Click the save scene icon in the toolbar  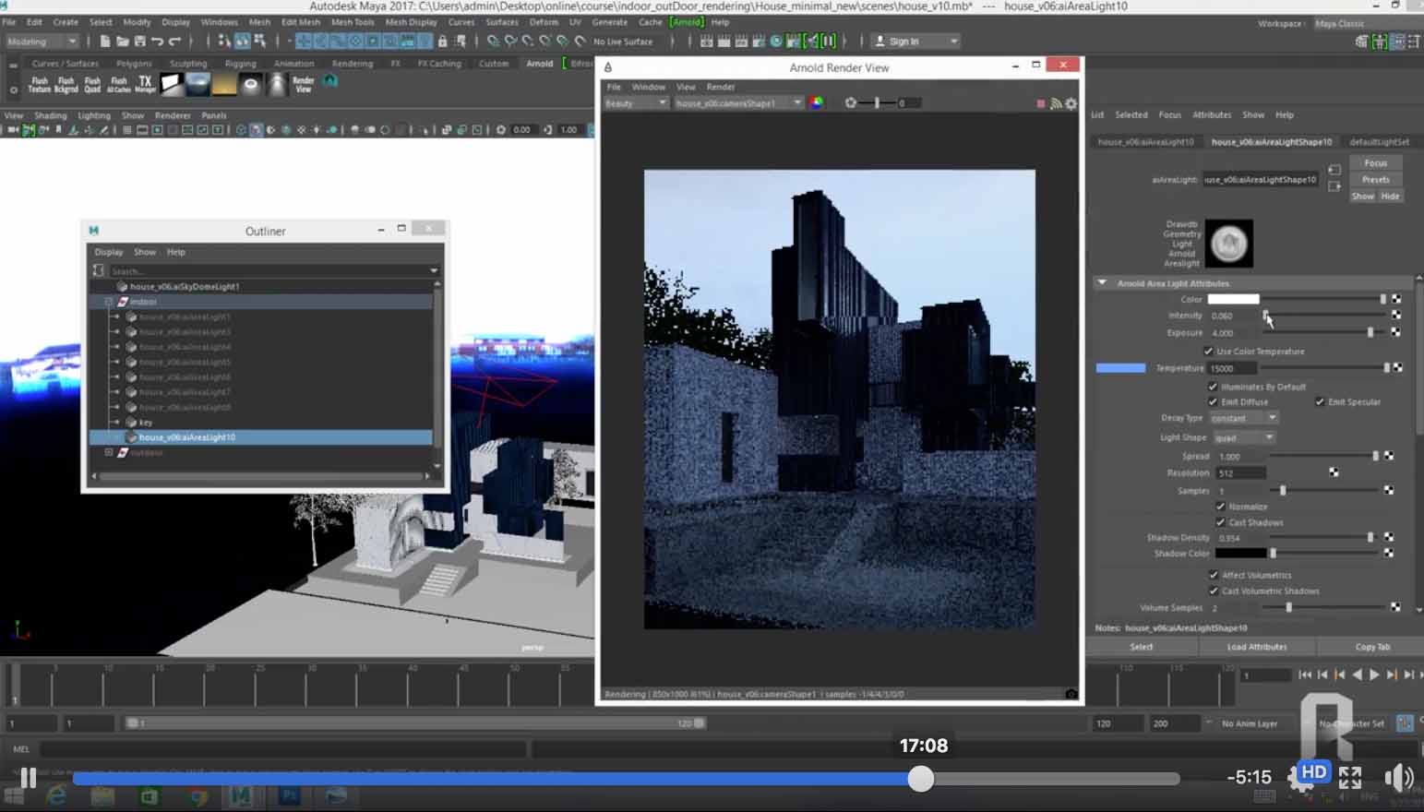[139, 42]
